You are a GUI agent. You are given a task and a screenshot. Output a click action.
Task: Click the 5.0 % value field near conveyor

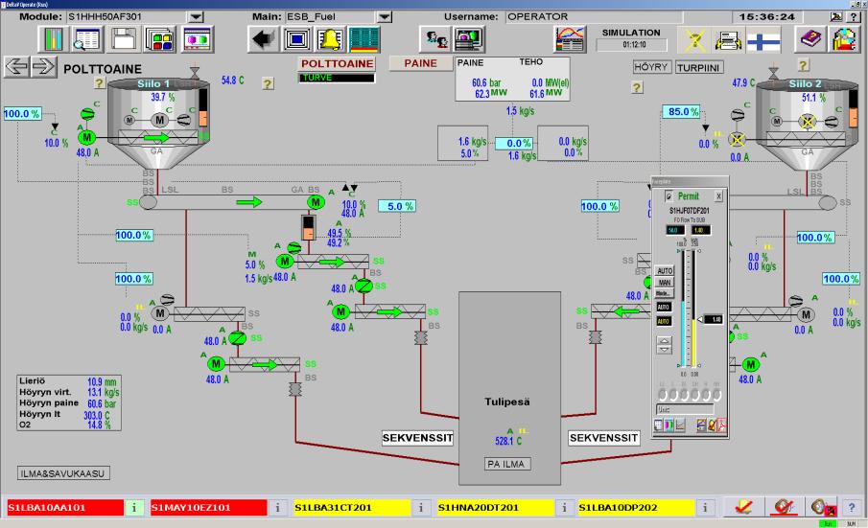click(397, 206)
